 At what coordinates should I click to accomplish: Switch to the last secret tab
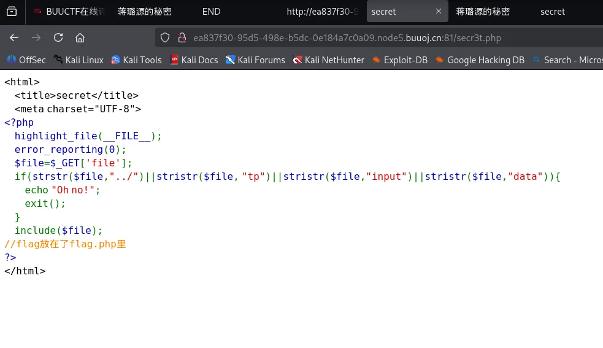coord(553,12)
